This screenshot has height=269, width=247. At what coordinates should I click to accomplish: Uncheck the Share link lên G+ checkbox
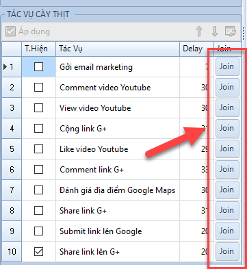click(x=38, y=252)
